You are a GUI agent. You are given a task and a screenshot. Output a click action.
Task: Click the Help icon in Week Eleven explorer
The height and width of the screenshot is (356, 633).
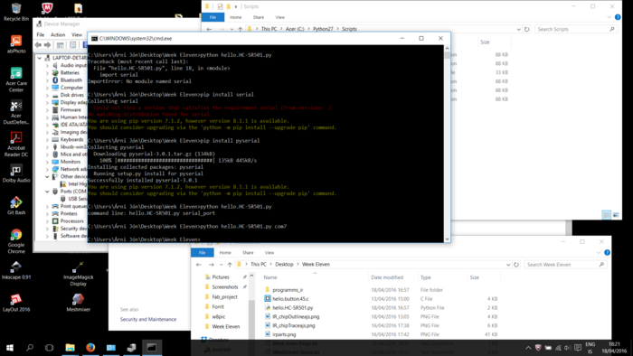tap(607, 253)
